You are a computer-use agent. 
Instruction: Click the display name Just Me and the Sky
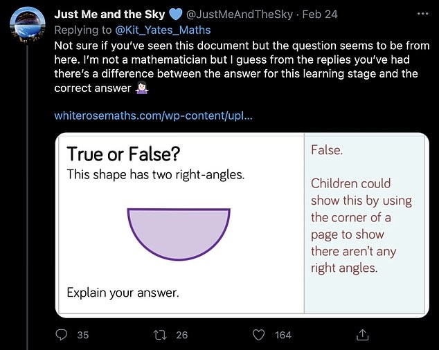[109, 15]
